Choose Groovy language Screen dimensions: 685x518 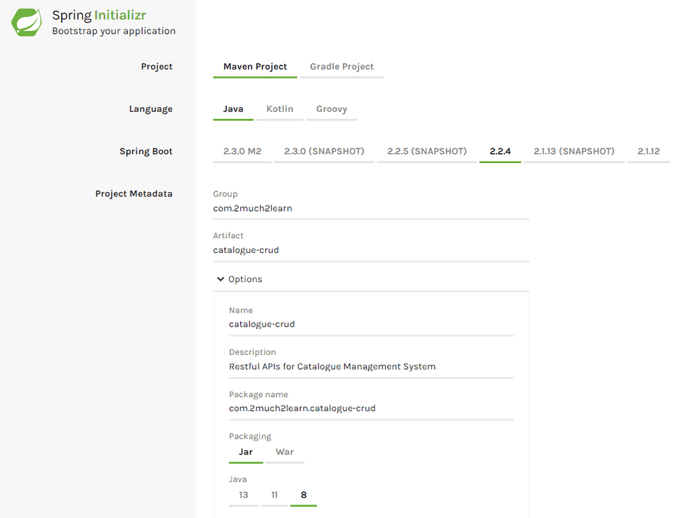(331, 109)
